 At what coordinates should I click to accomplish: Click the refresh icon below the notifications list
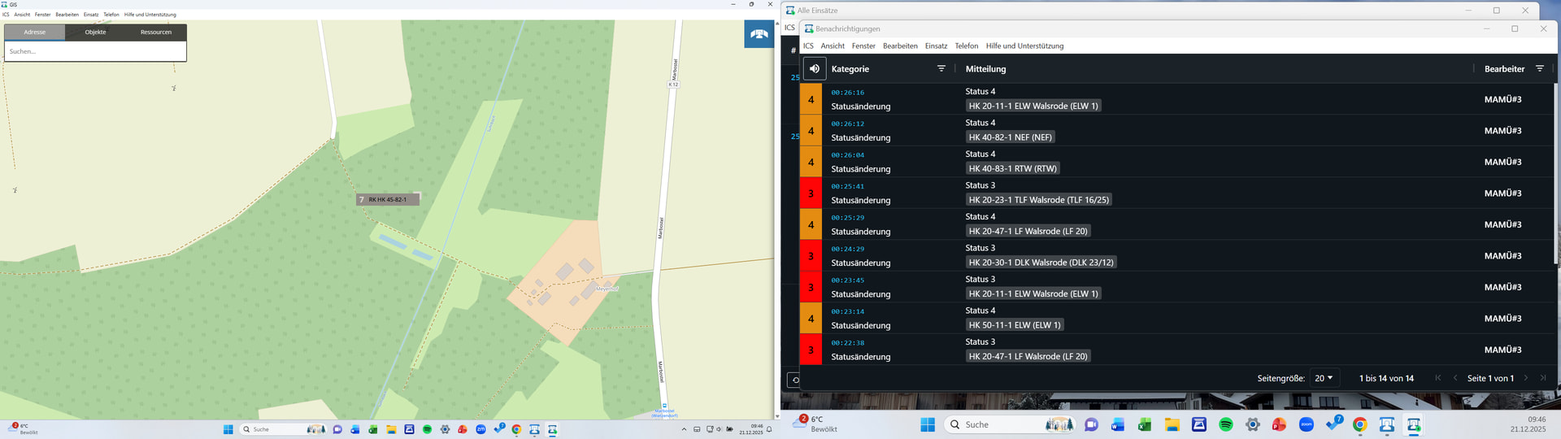point(794,380)
